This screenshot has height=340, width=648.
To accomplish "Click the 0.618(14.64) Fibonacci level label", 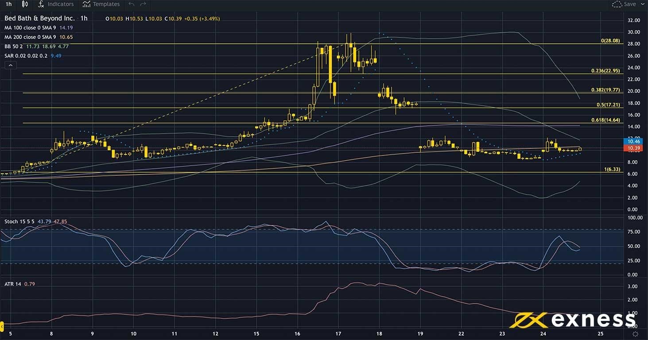I will coord(606,120).
